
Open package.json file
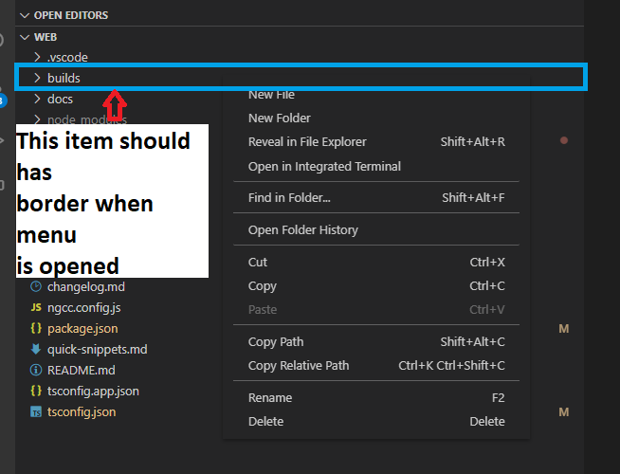click(x=82, y=329)
